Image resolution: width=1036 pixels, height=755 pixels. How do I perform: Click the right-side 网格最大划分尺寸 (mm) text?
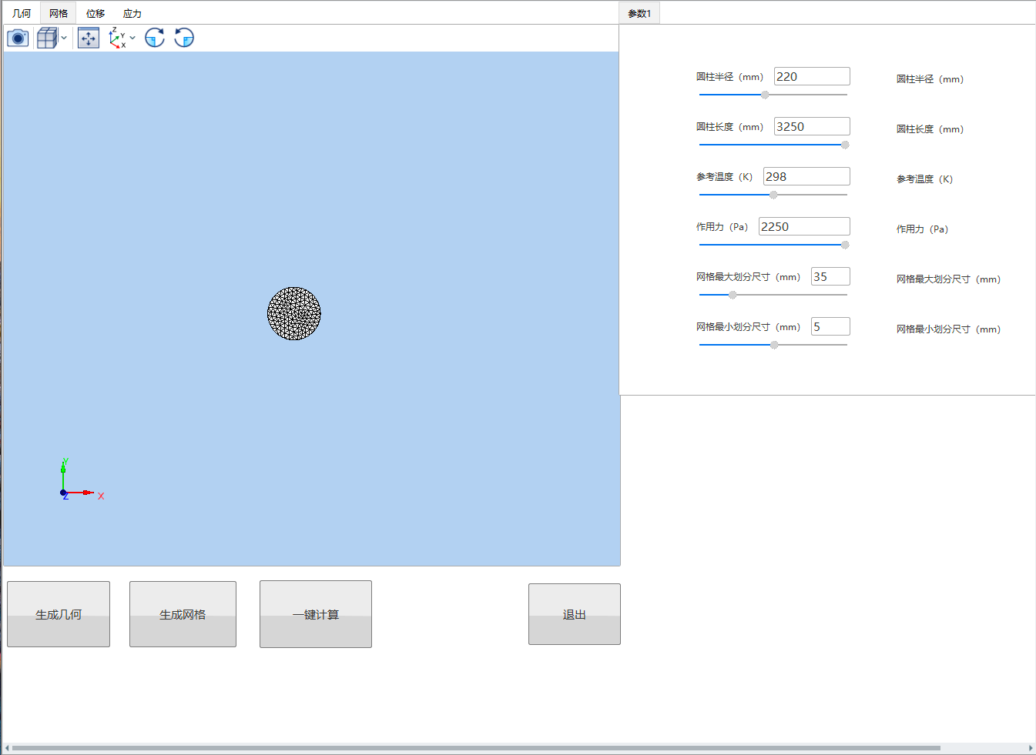tap(948, 279)
